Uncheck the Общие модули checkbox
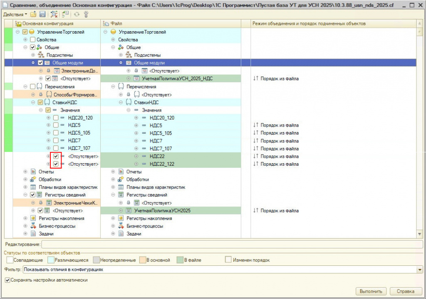The height and width of the screenshot is (299, 426). pos(40,63)
